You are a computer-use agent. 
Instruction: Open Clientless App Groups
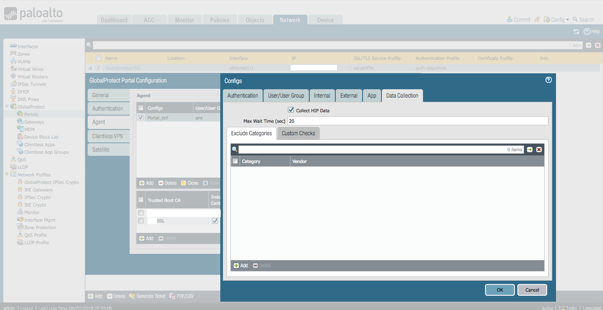[46, 152]
